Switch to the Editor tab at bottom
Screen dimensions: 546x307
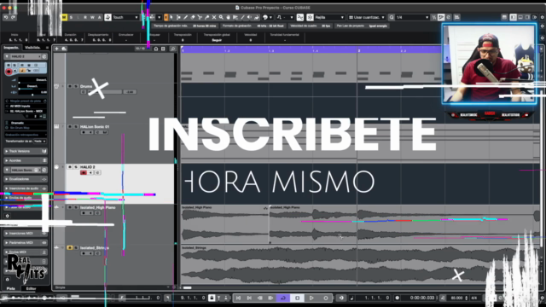point(31,288)
